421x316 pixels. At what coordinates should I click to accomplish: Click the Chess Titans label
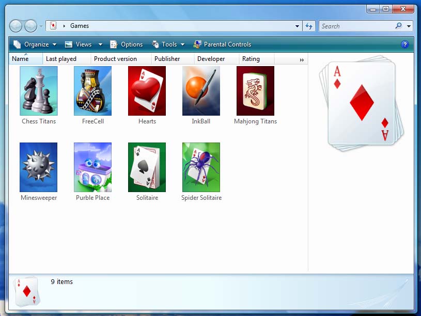coord(39,121)
